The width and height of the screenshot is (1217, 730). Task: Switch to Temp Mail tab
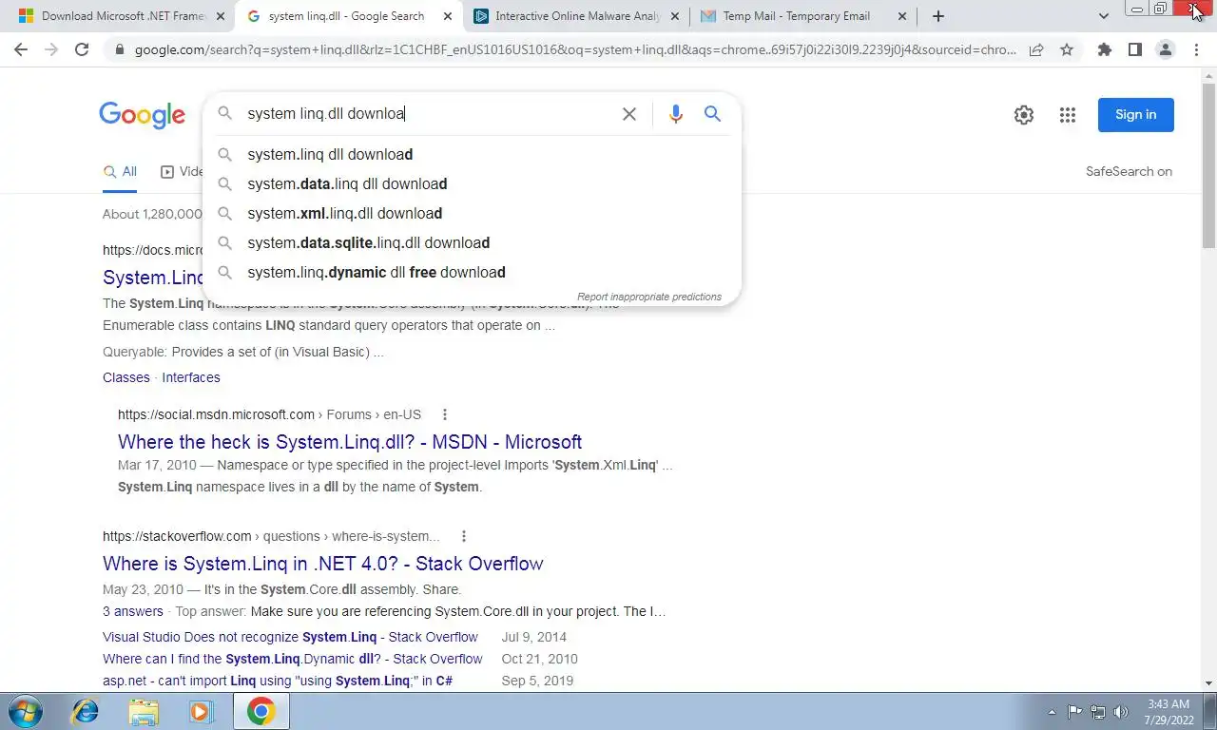point(797,16)
